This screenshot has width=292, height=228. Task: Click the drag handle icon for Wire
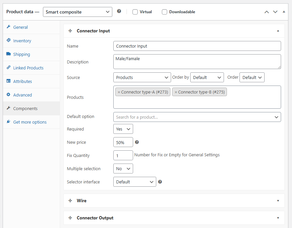tap(70, 201)
